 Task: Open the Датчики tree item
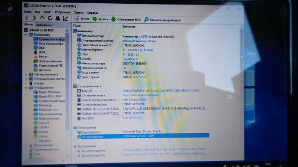[x=45, y=70]
